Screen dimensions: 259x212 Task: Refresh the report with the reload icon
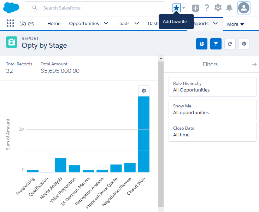pos(230,44)
